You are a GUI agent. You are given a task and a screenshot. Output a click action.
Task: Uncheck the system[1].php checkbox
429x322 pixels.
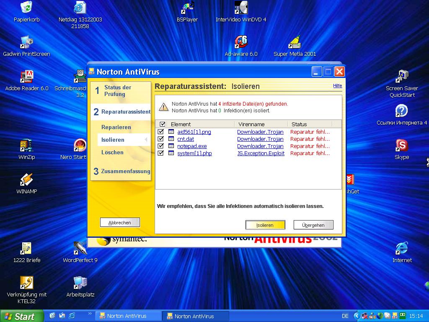[160, 153]
